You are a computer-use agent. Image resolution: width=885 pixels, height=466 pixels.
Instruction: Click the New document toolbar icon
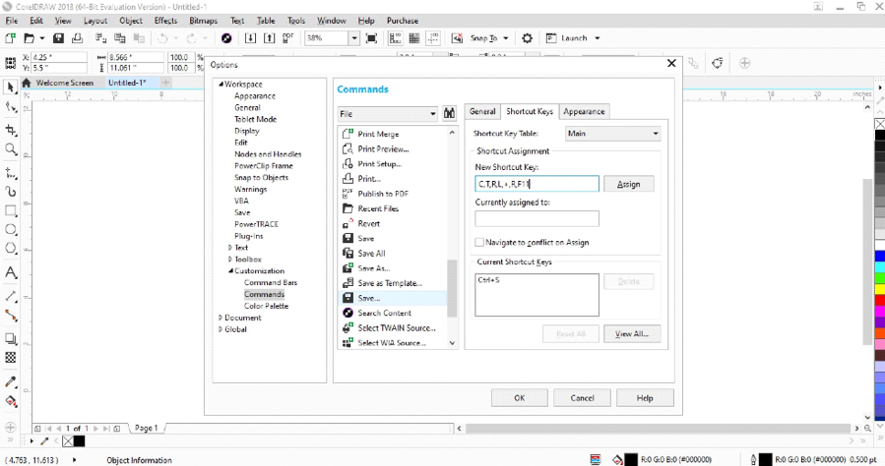pyautogui.click(x=10, y=38)
